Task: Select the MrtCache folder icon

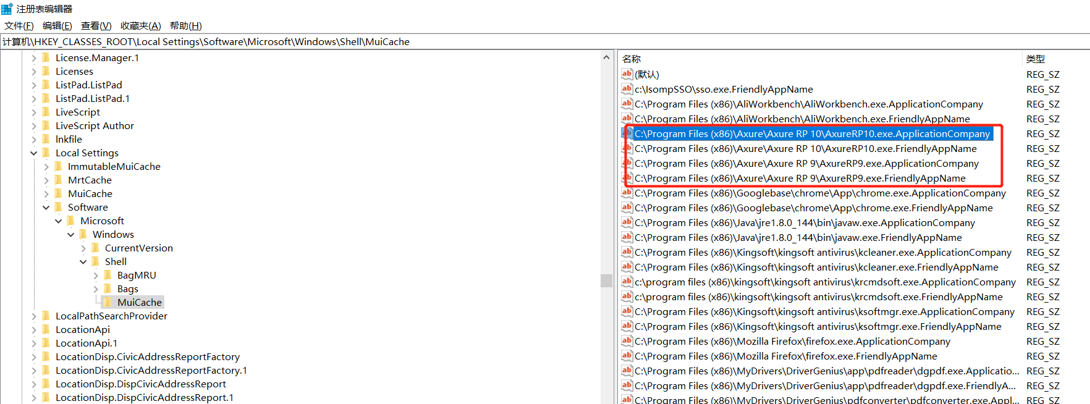Action: tap(58, 180)
